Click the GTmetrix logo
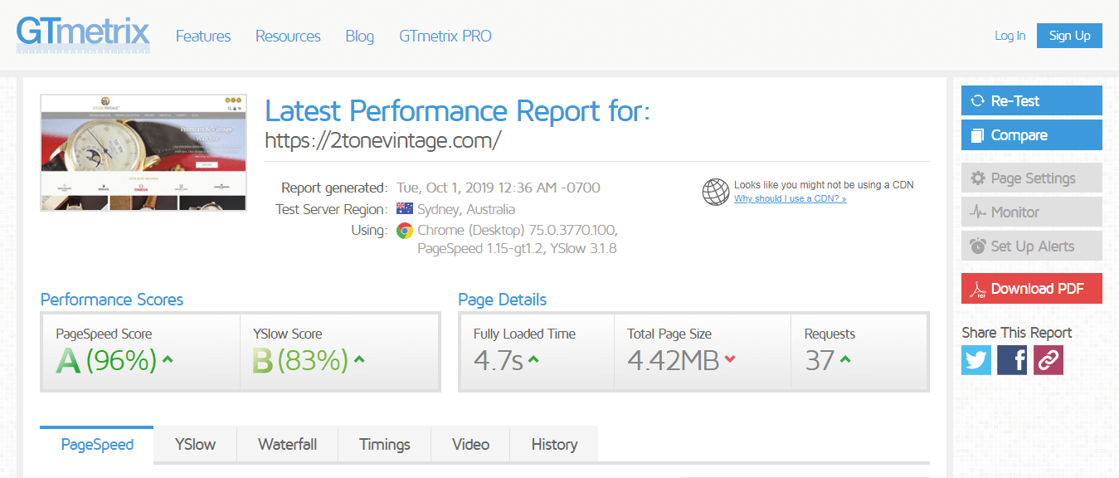 [83, 34]
